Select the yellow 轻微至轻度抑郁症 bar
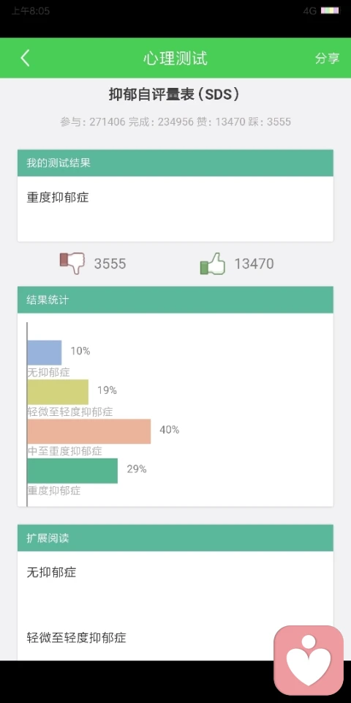This screenshot has height=703, width=351. (x=58, y=392)
